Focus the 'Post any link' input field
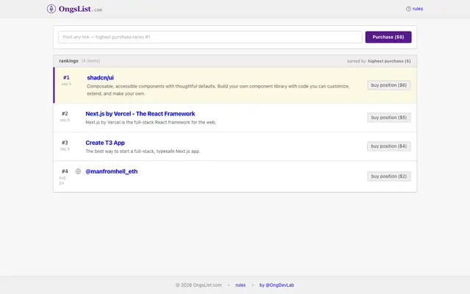The image size is (470, 294). click(210, 37)
